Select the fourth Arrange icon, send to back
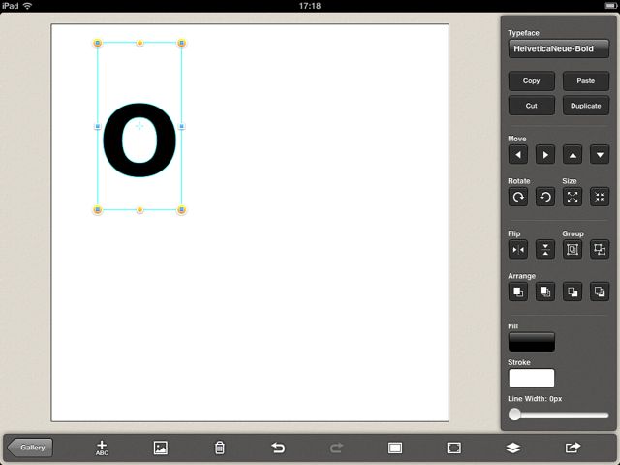The width and height of the screenshot is (620, 465). pos(600,293)
